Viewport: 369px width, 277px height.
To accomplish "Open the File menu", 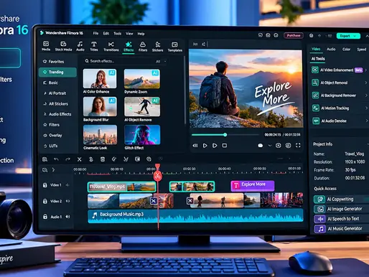I will (95, 34).
